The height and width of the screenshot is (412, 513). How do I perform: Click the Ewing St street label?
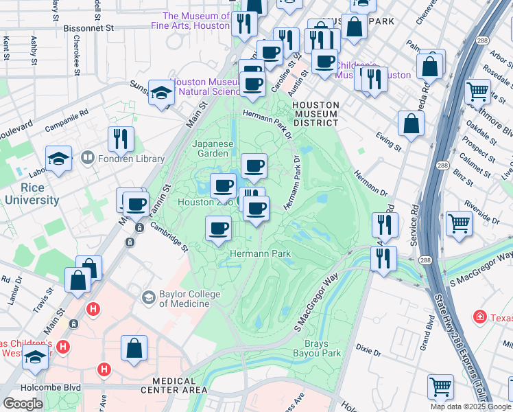(388, 142)
